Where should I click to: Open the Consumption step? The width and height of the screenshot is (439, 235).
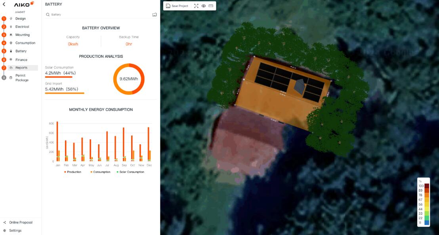(25, 43)
